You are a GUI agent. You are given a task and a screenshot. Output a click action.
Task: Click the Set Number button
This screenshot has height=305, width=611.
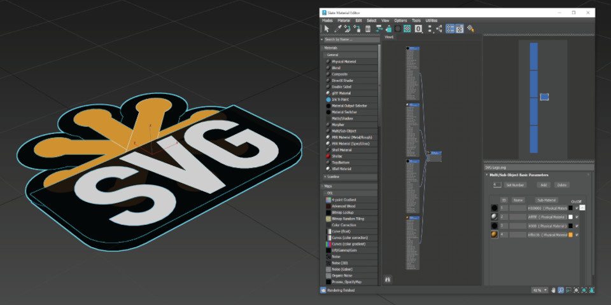click(515, 185)
